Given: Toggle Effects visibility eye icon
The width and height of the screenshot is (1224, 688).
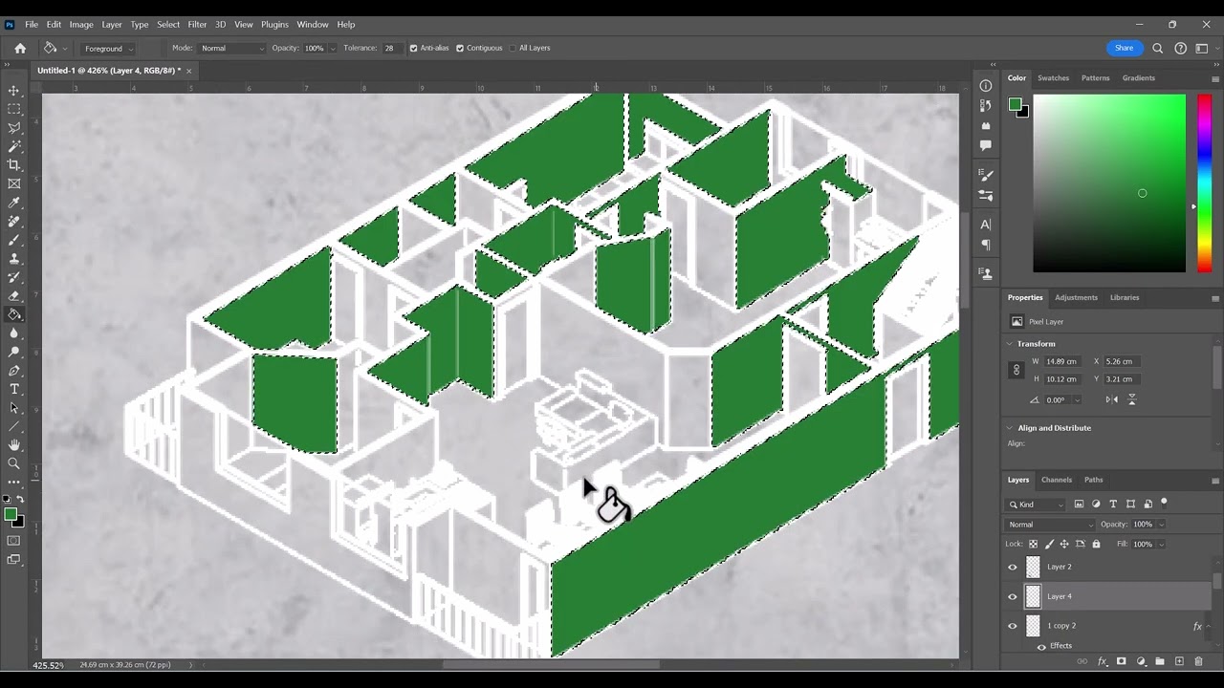Looking at the screenshot, I should tap(1041, 646).
